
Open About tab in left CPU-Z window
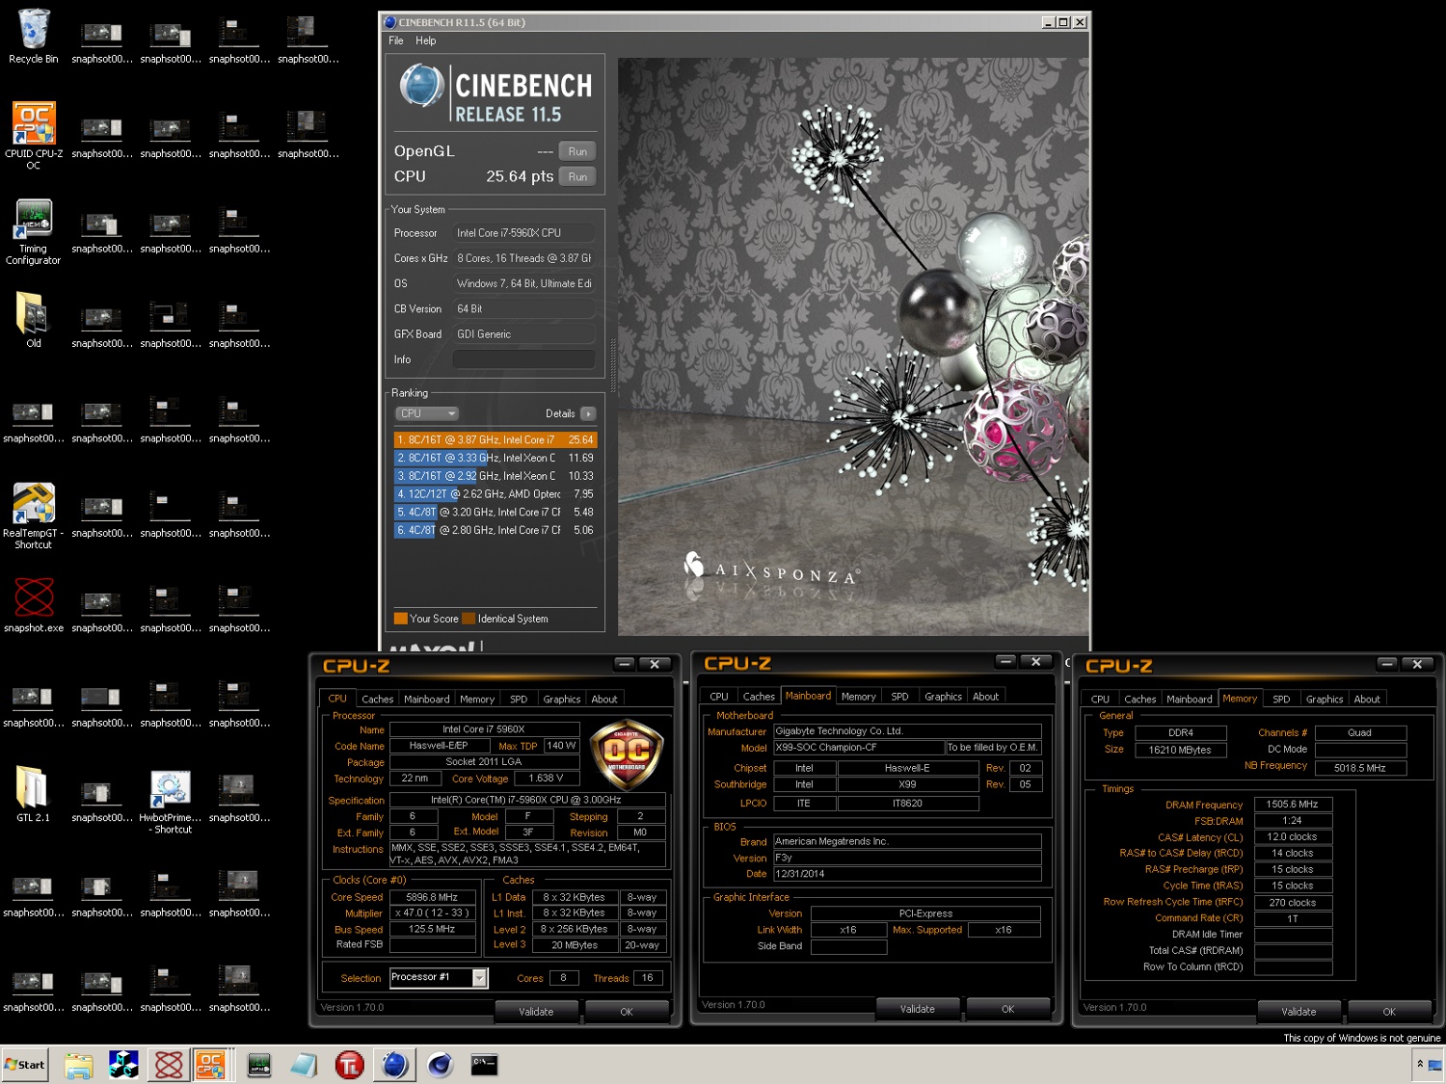tap(604, 699)
